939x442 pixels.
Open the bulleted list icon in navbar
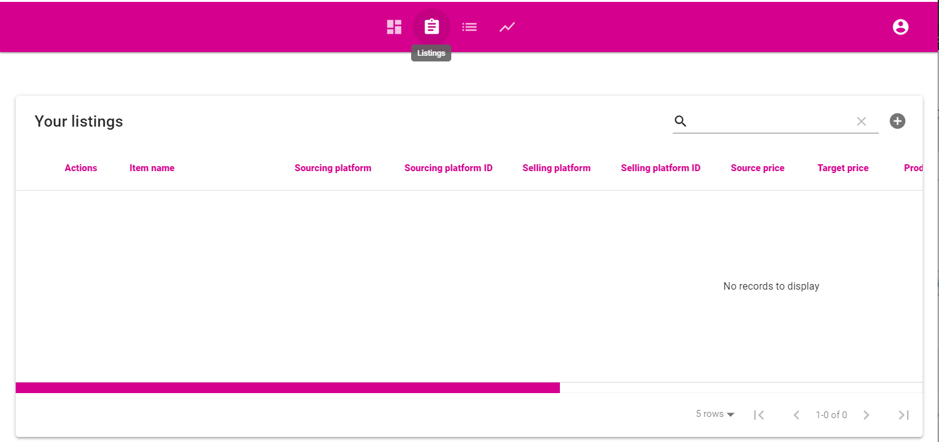coord(469,27)
